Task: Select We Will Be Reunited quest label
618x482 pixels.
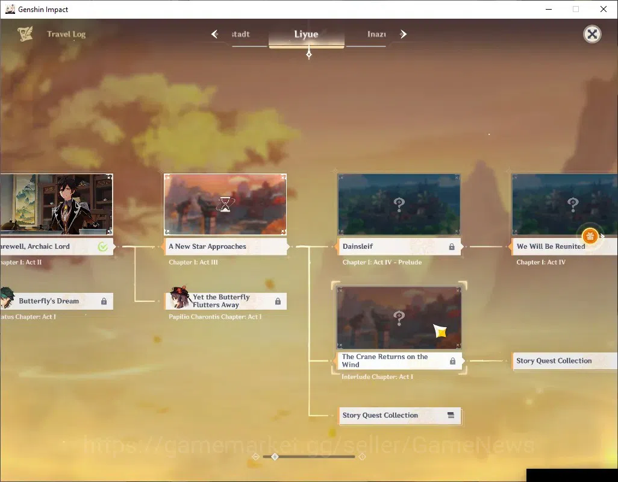Action: click(565, 246)
